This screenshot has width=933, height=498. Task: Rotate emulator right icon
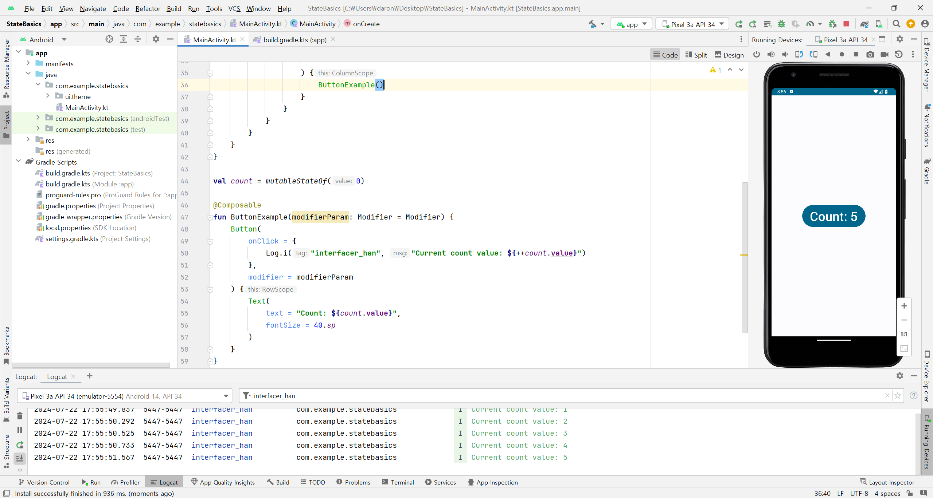coord(813,55)
